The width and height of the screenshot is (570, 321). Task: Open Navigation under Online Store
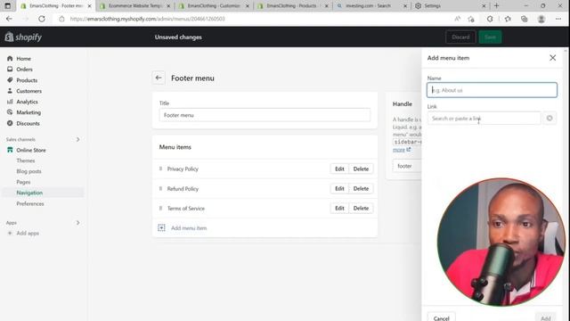[x=29, y=193]
